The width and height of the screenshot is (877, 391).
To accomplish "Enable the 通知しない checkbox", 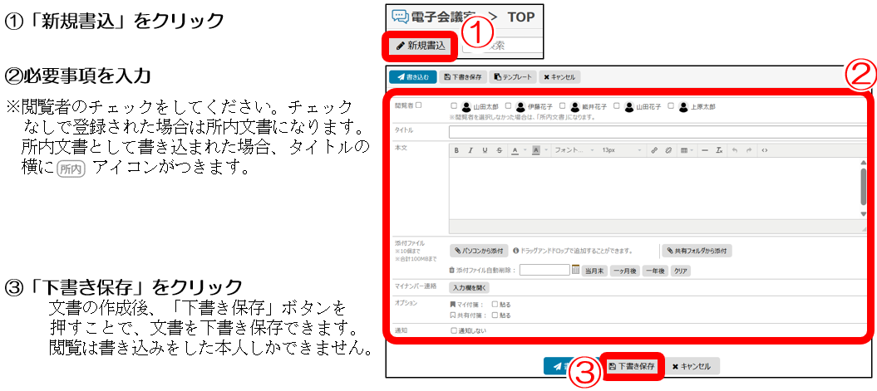I will 454,330.
